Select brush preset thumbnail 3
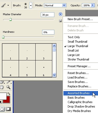This screenshot has width=98, height=113. coord(44,52)
